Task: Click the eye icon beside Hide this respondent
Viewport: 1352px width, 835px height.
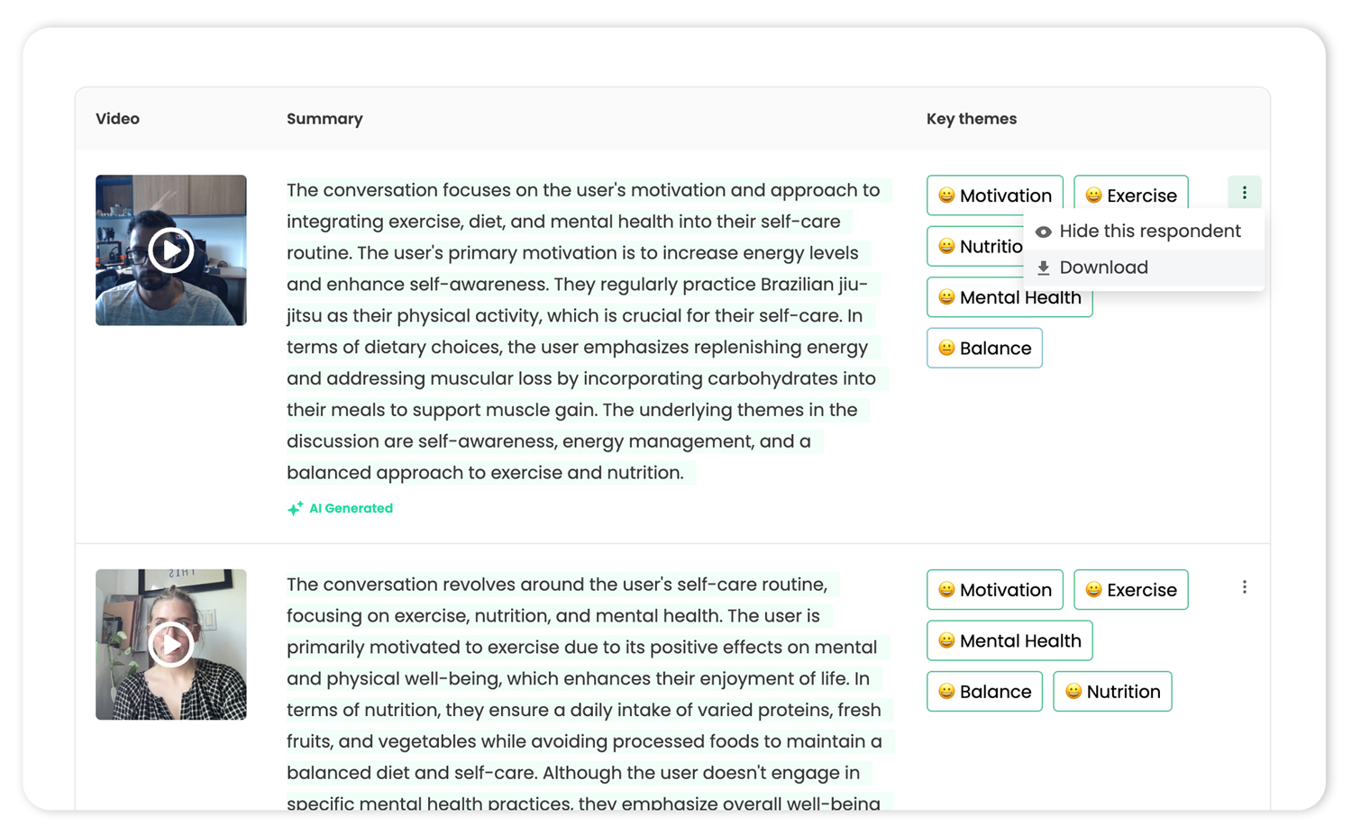Action: [x=1044, y=231]
